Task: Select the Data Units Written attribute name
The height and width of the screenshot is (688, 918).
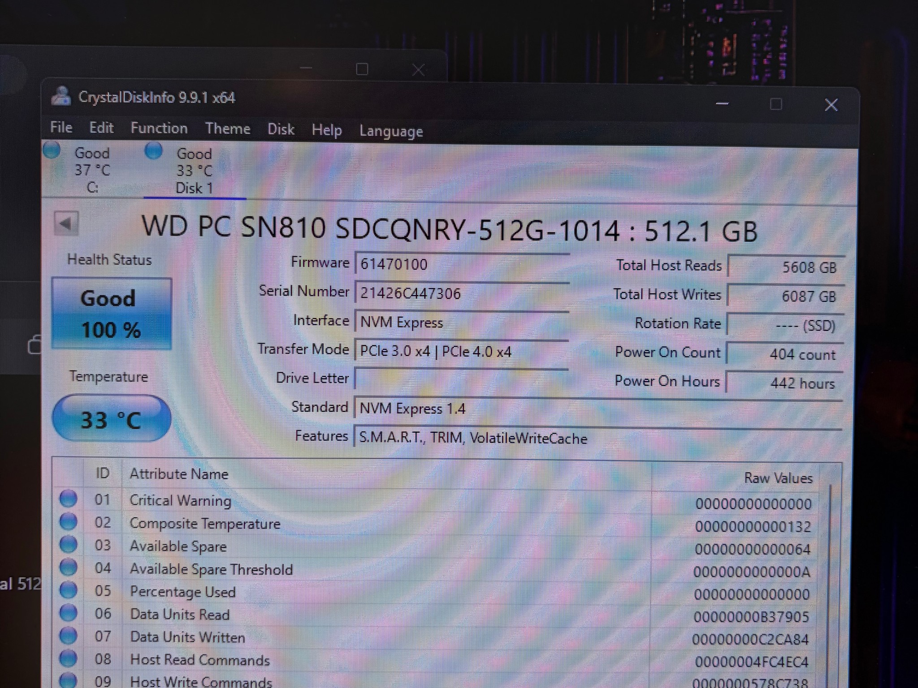Action: [x=187, y=637]
